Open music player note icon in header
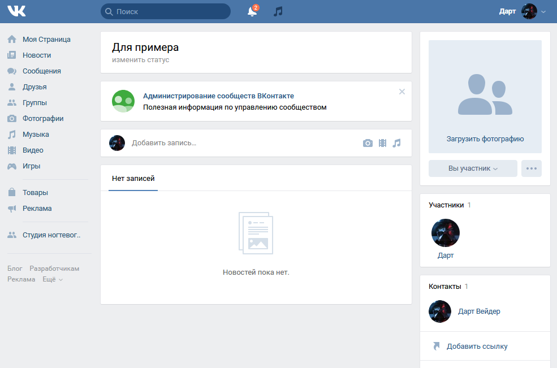Screen dimensions: 557x368 (x=278, y=11)
